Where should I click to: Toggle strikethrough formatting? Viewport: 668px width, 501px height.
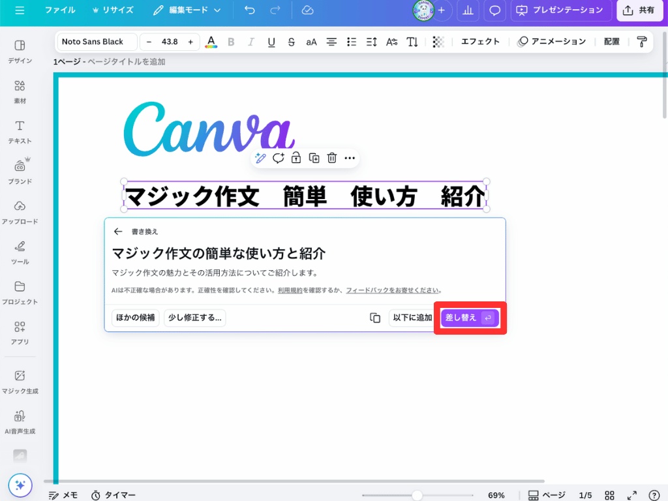click(x=291, y=42)
